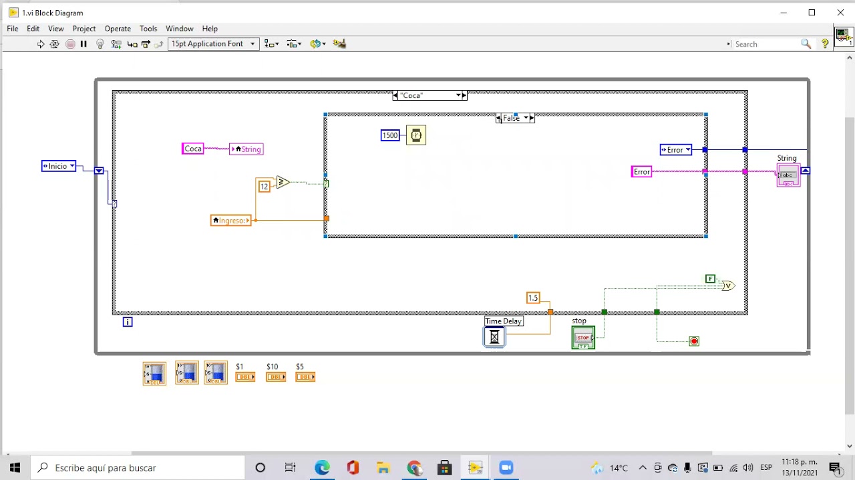Open the Edit menu

[33, 29]
